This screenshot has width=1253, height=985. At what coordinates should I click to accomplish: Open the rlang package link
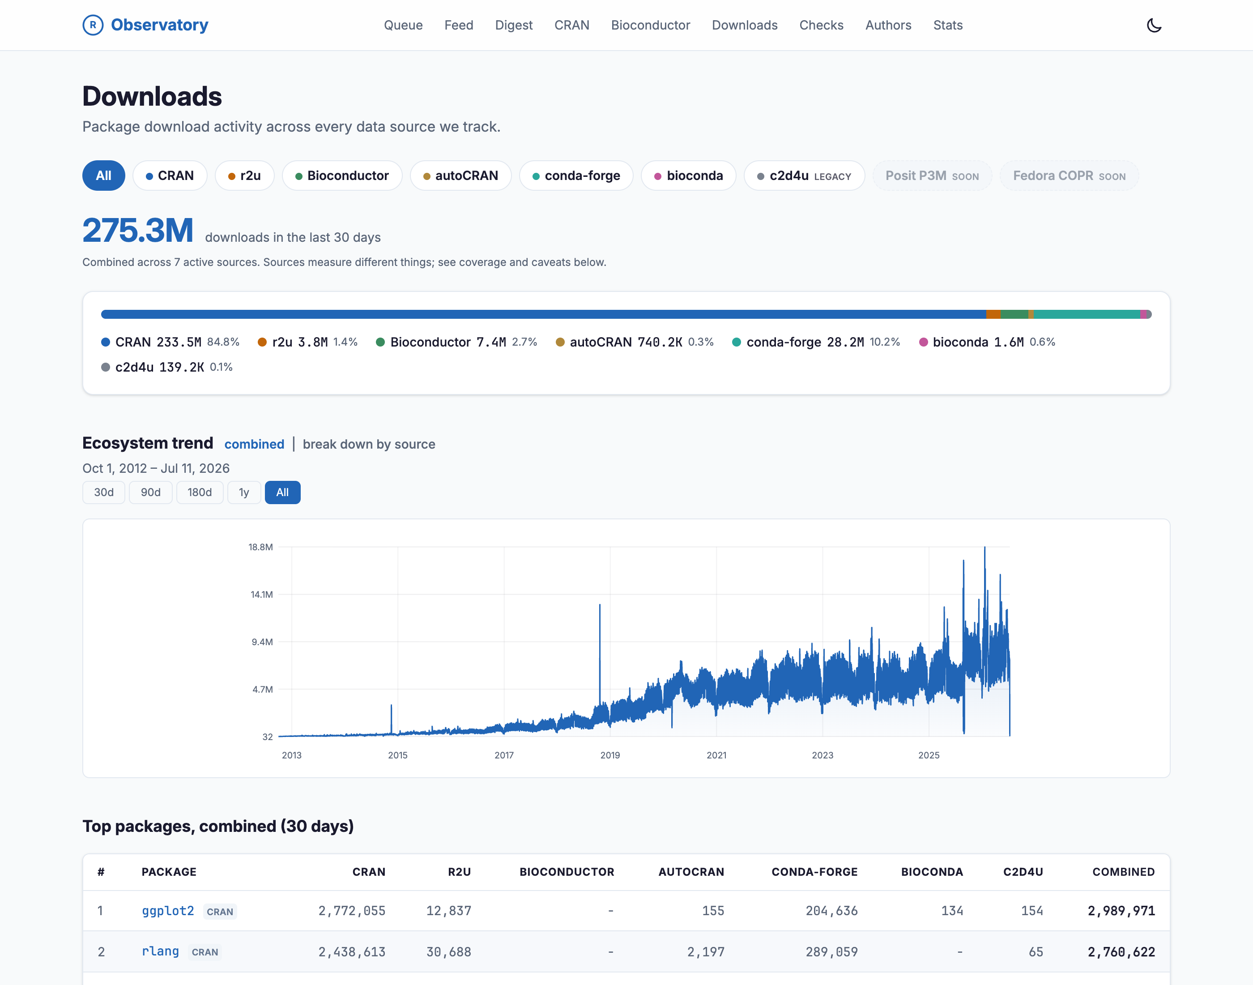(160, 951)
